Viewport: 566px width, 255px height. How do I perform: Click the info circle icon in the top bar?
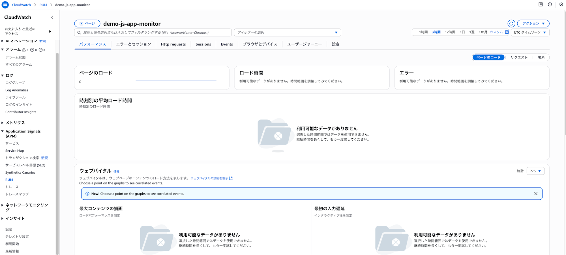(x=550, y=5)
